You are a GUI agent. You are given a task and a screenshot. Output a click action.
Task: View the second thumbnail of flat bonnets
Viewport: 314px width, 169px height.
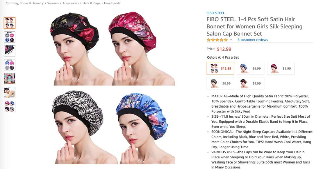(x=10, y=37)
